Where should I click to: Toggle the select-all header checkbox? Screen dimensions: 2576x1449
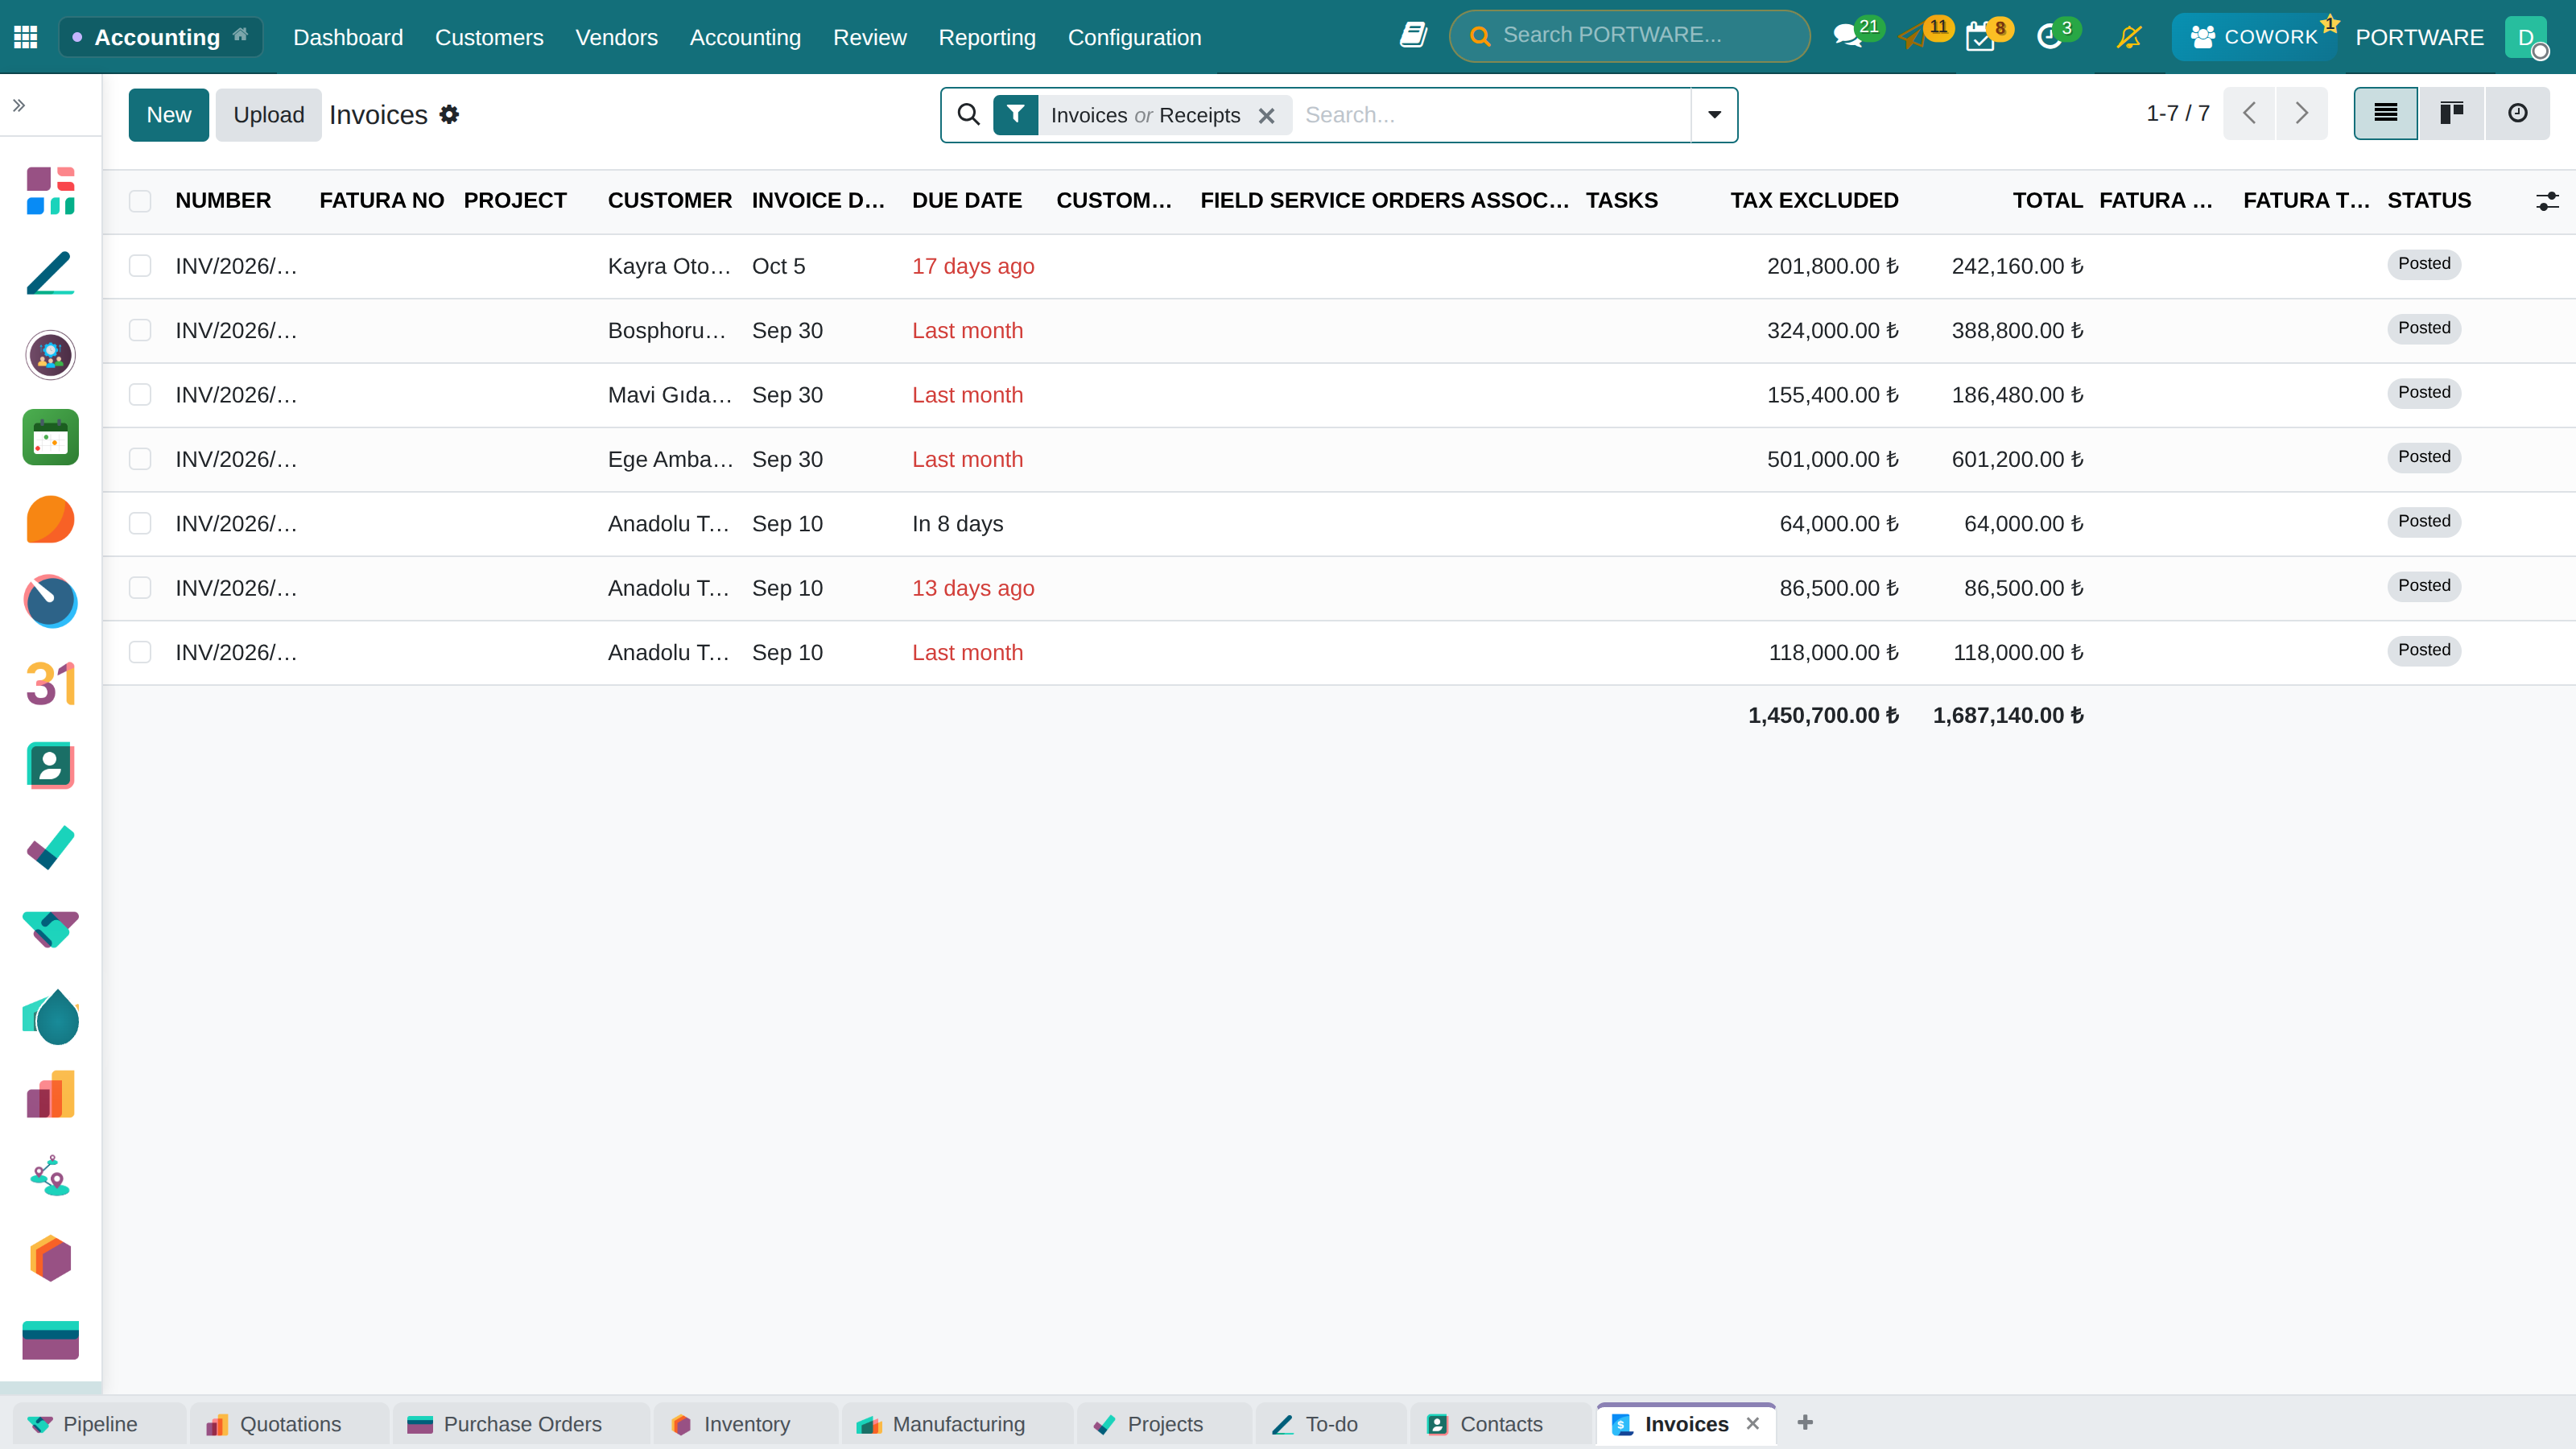[140, 201]
